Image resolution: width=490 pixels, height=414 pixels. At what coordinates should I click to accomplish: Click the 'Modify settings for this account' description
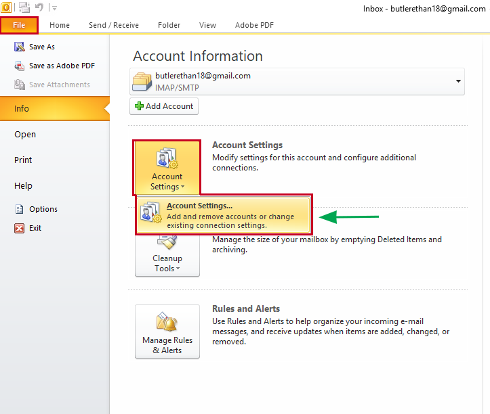[x=314, y=162]
